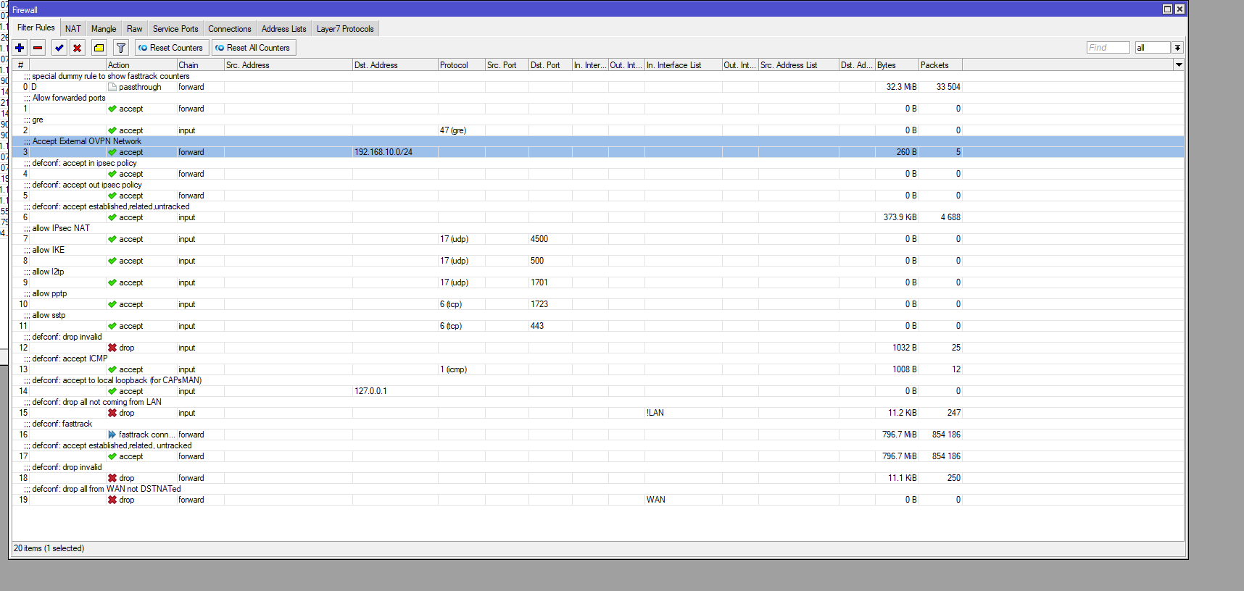The height and width of the screenshot is (591, 1244).
Task: Select the 1701 destination port cell
Action: pyautogui.click(x=539, y=282)
